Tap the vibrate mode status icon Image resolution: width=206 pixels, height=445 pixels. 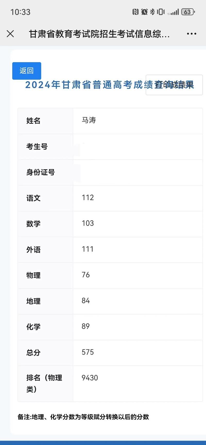pyautogui.click(x=160, y=12)
